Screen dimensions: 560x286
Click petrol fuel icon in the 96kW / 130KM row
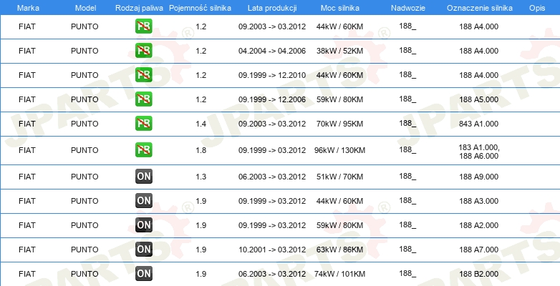(x=143, y=149)
